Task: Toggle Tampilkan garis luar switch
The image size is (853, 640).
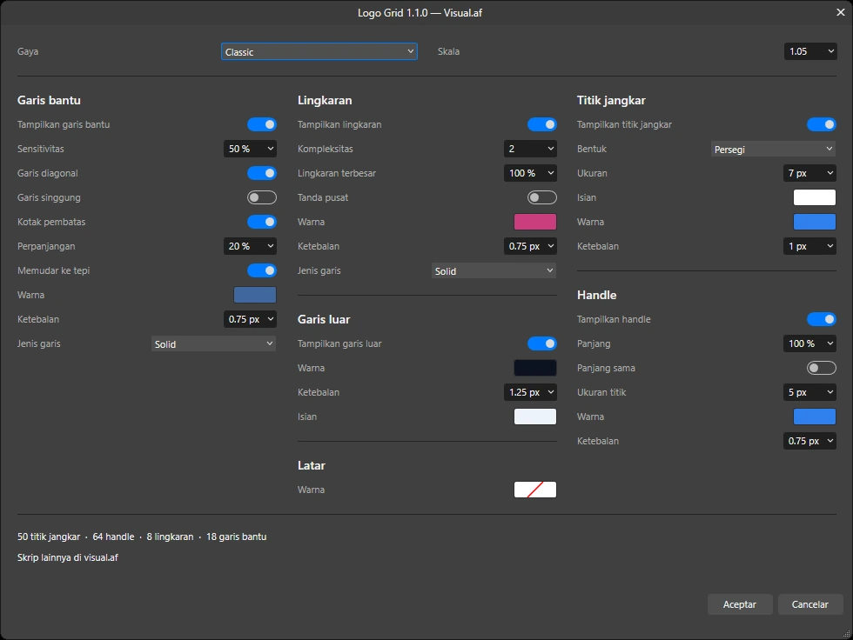Action: point(541,343)
